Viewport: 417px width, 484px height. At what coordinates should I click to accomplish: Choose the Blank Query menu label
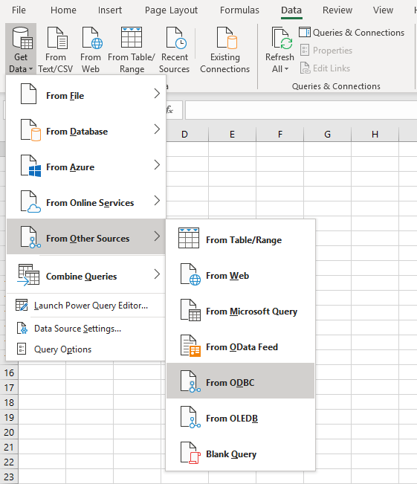click(x=231, y=454)
